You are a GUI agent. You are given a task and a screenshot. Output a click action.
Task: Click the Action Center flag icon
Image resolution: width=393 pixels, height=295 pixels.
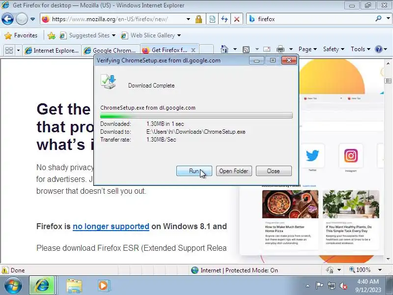click(x=319, y=286)
